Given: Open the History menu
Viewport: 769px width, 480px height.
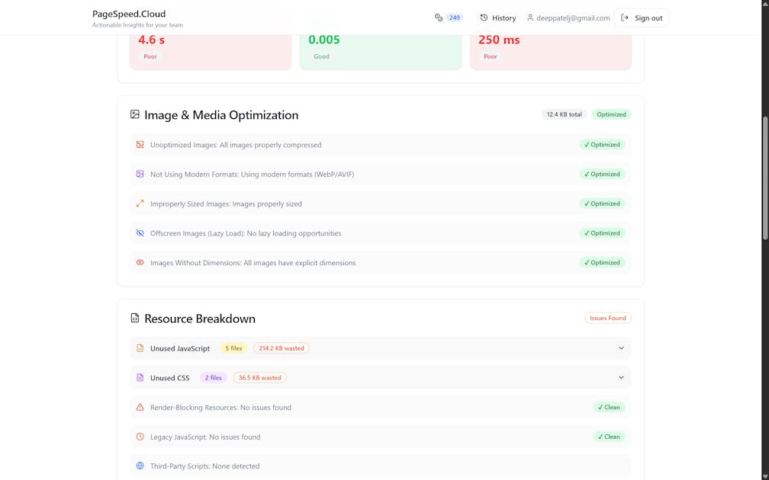Looking at the screenshot, I should click(497, 17).
